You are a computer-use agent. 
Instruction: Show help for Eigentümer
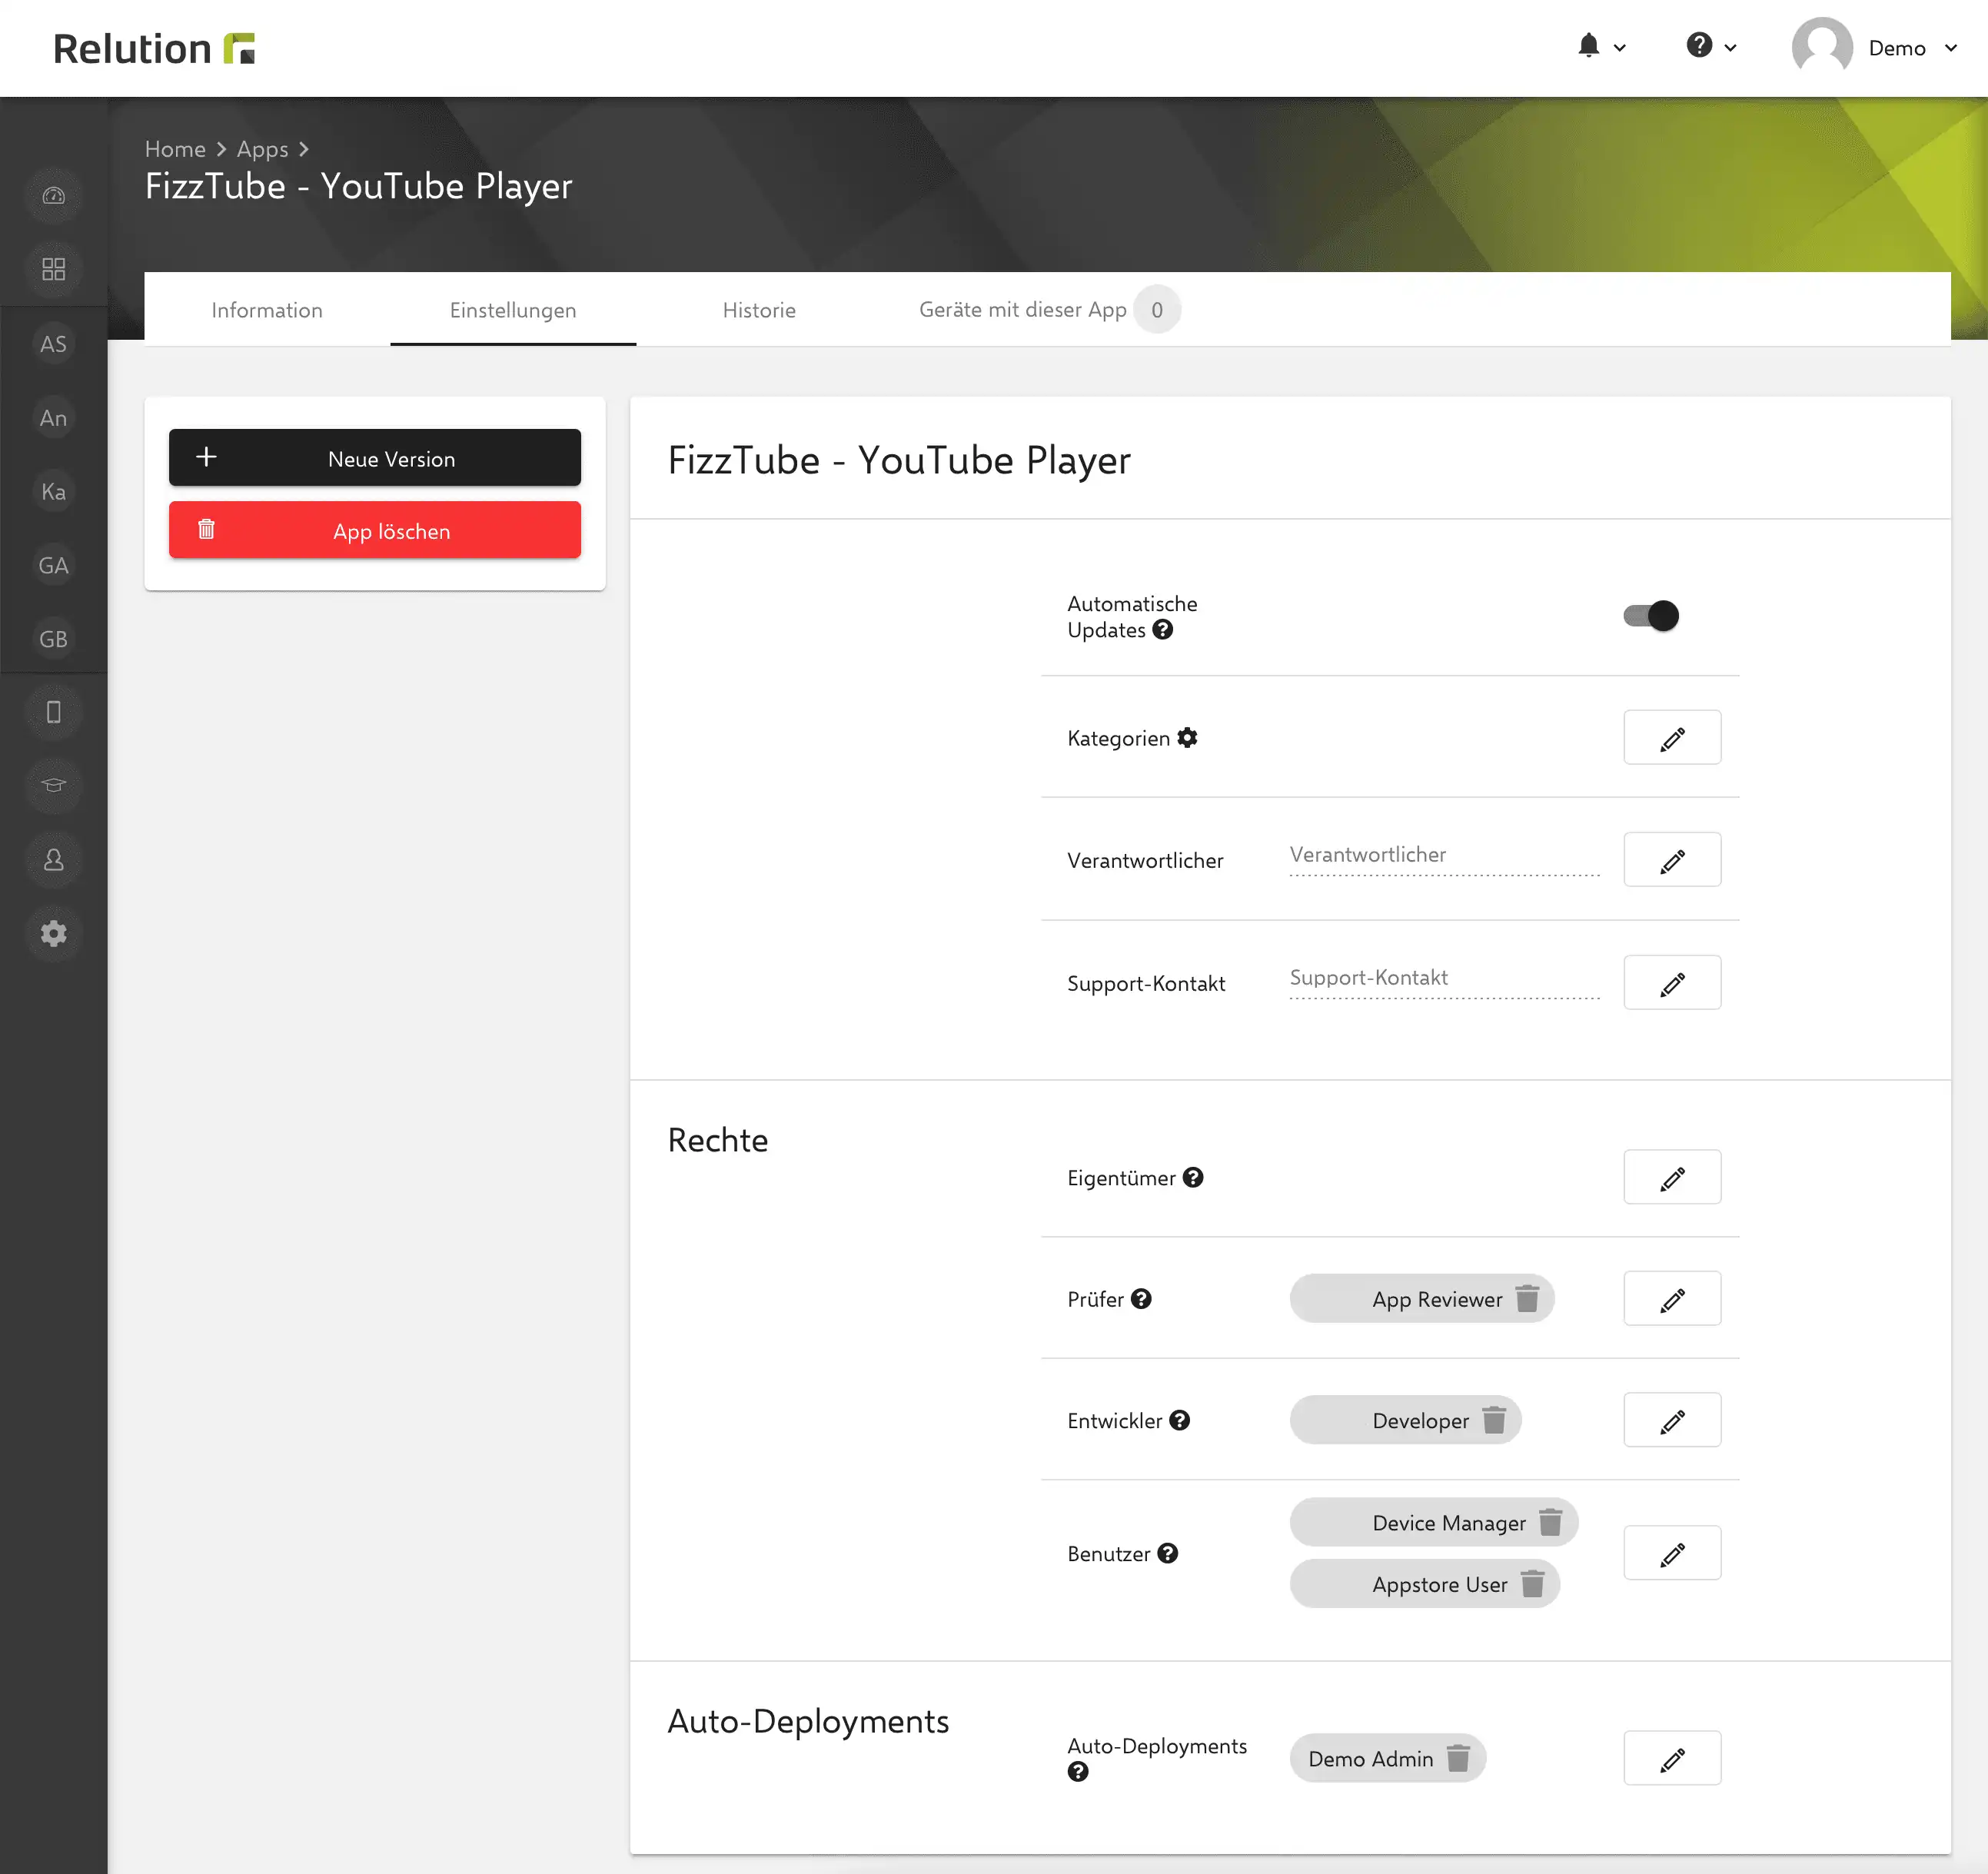point(1193,1177)
